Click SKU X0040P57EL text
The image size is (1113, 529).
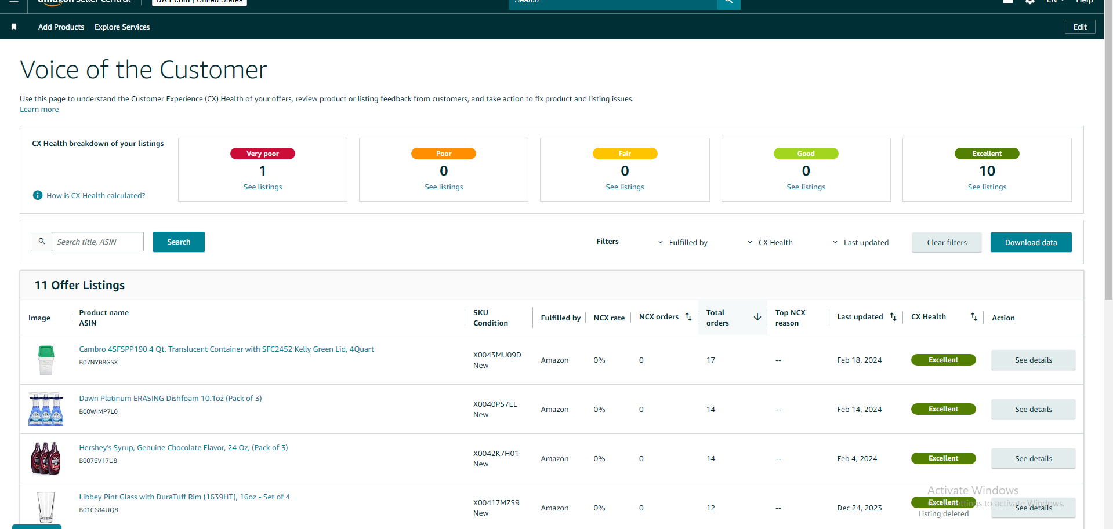495,404
